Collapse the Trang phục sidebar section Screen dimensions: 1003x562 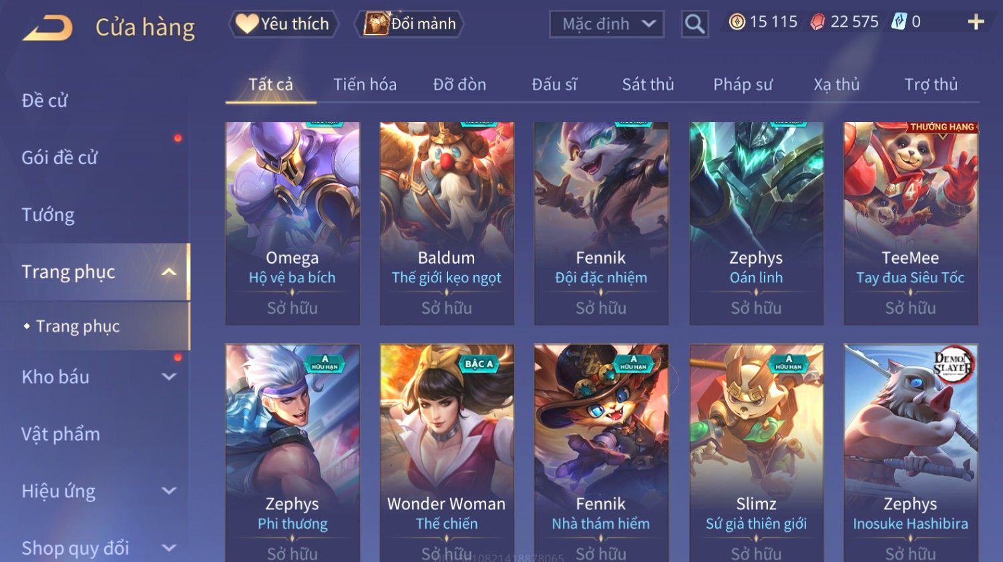[x=169, y=272]
